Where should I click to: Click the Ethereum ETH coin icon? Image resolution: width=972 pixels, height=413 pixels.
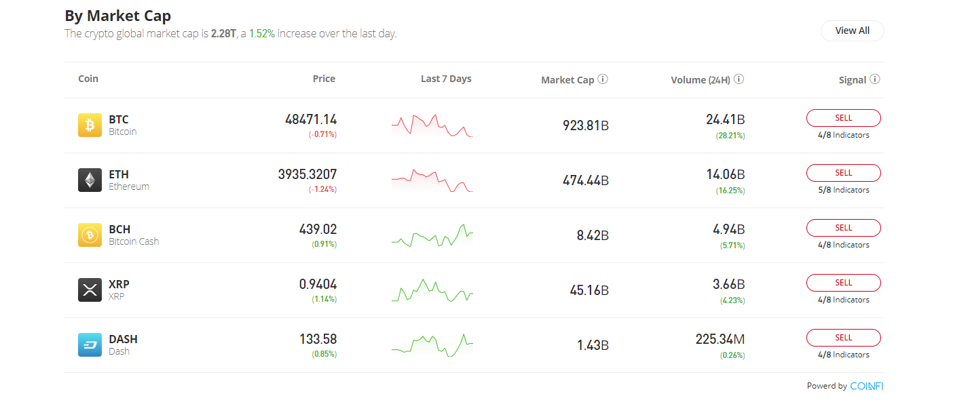point(90,180)
